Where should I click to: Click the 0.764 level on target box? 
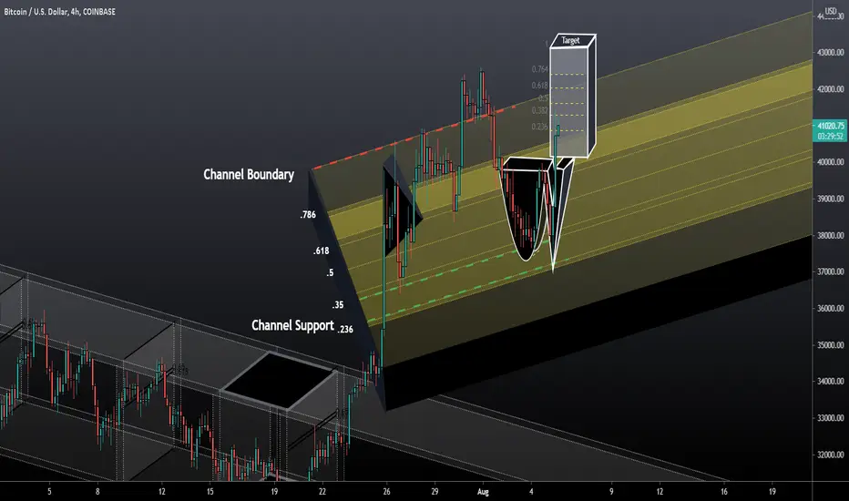pyautogui.click(x=540, y=69)
